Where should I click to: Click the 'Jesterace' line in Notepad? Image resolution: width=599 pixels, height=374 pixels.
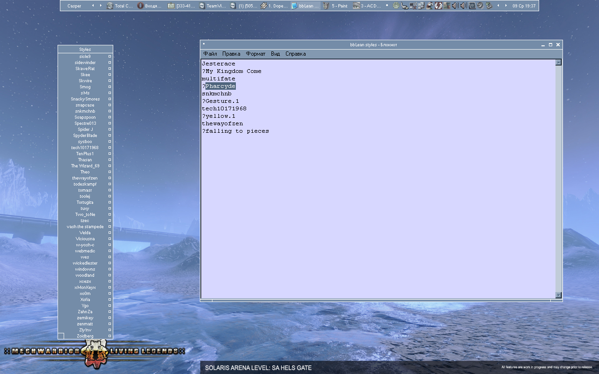coord(219,64)
